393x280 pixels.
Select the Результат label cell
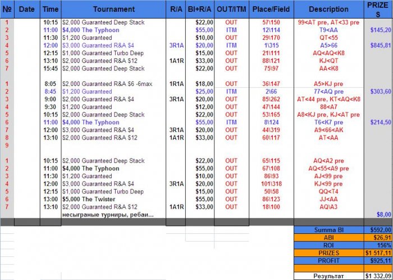328,276
